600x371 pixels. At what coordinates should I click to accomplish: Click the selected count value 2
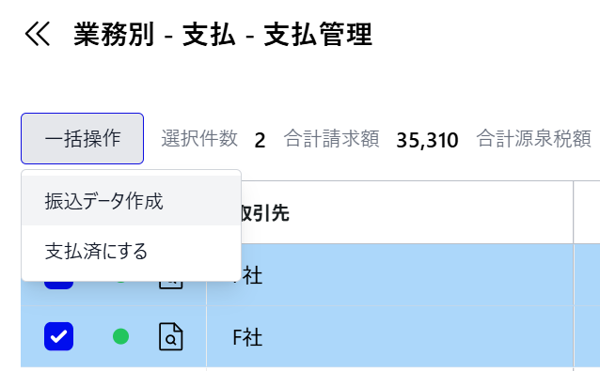(260, 140)
